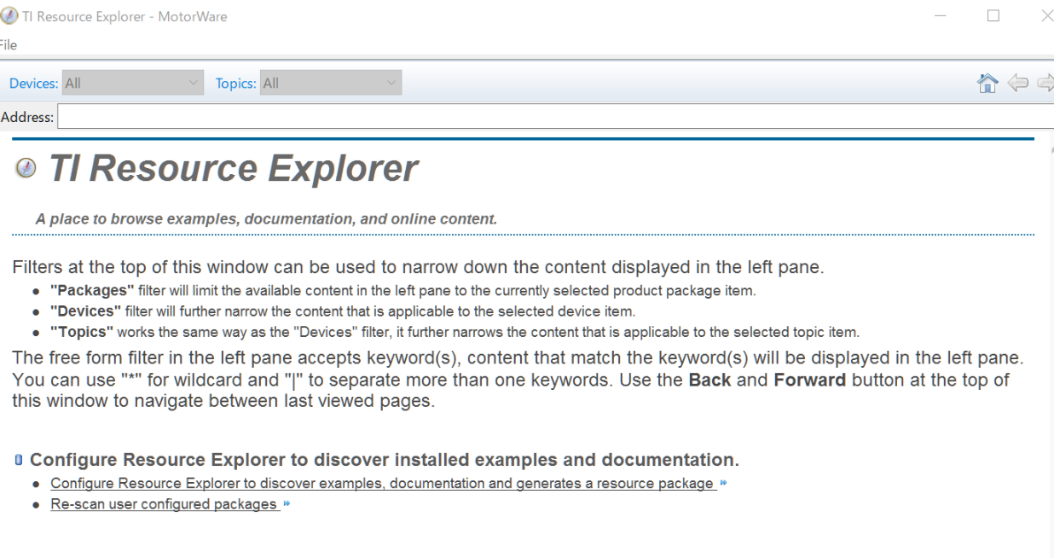Click the arrow icon after Re-scan user configured packages
The image size is (1054, 558).
coord(287,504)
